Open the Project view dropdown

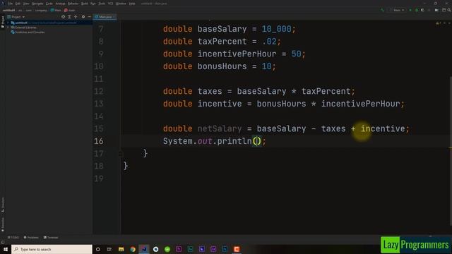coord(16,17)
